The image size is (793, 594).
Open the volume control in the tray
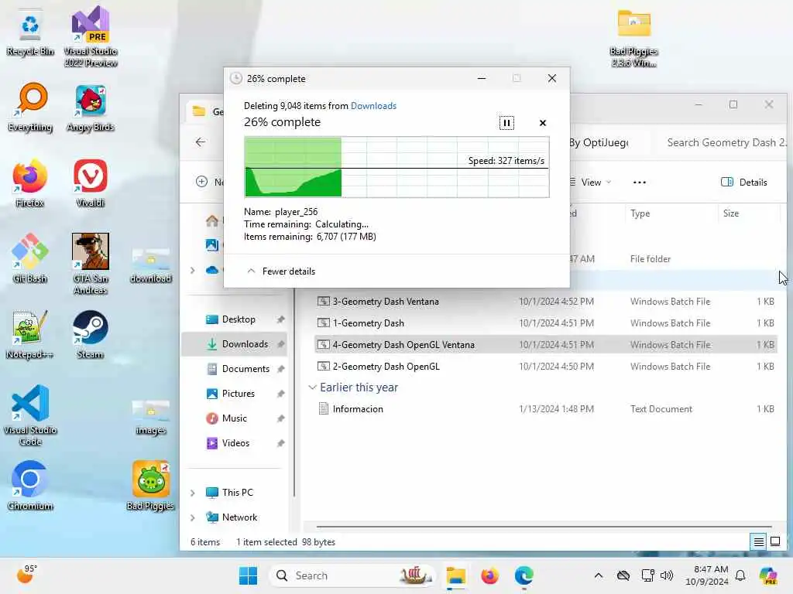pos(667,575)
